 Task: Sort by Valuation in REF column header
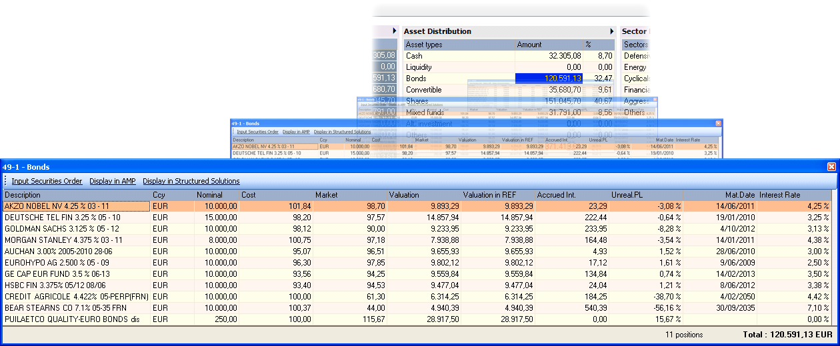click(x=498, y=195)
